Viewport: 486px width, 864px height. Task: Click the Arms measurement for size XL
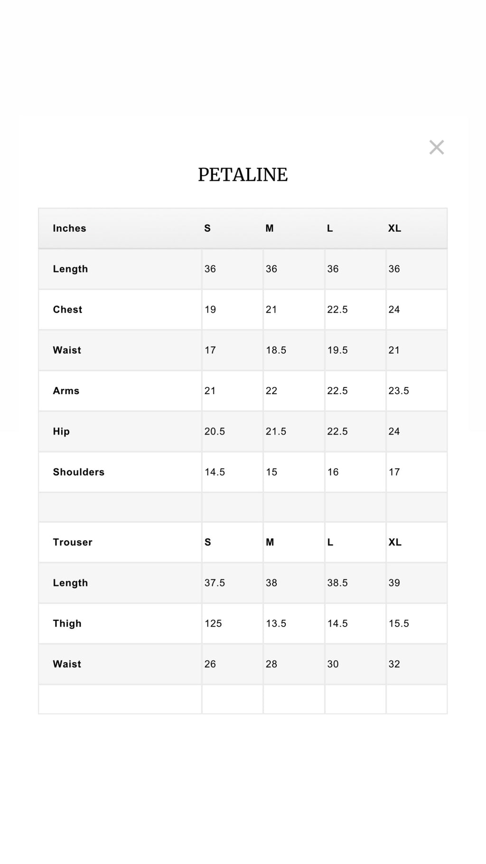399,391
